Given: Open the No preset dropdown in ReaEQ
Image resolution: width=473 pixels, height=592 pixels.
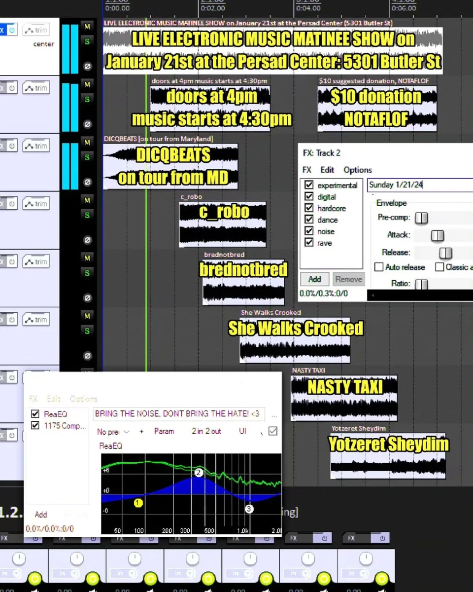Looking at the screenshot, I should [x=113, y=432].
